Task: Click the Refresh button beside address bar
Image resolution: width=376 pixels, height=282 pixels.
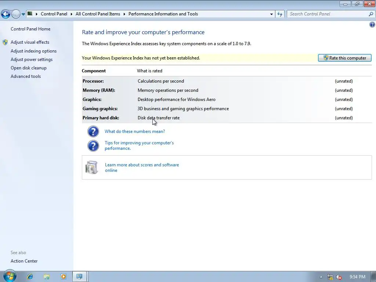Action: click(280, 14)
